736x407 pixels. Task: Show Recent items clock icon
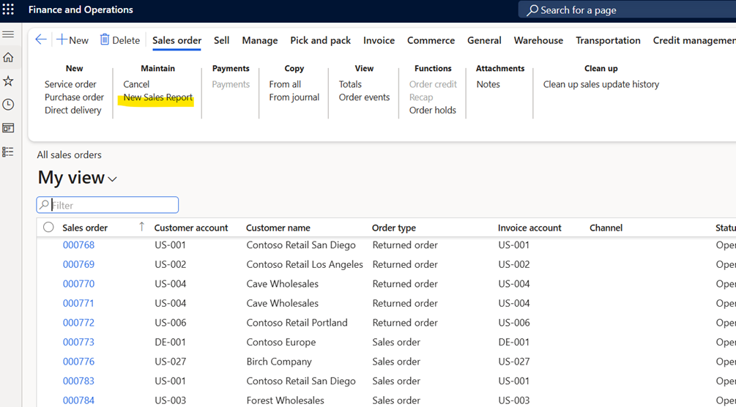coord(8,105)
